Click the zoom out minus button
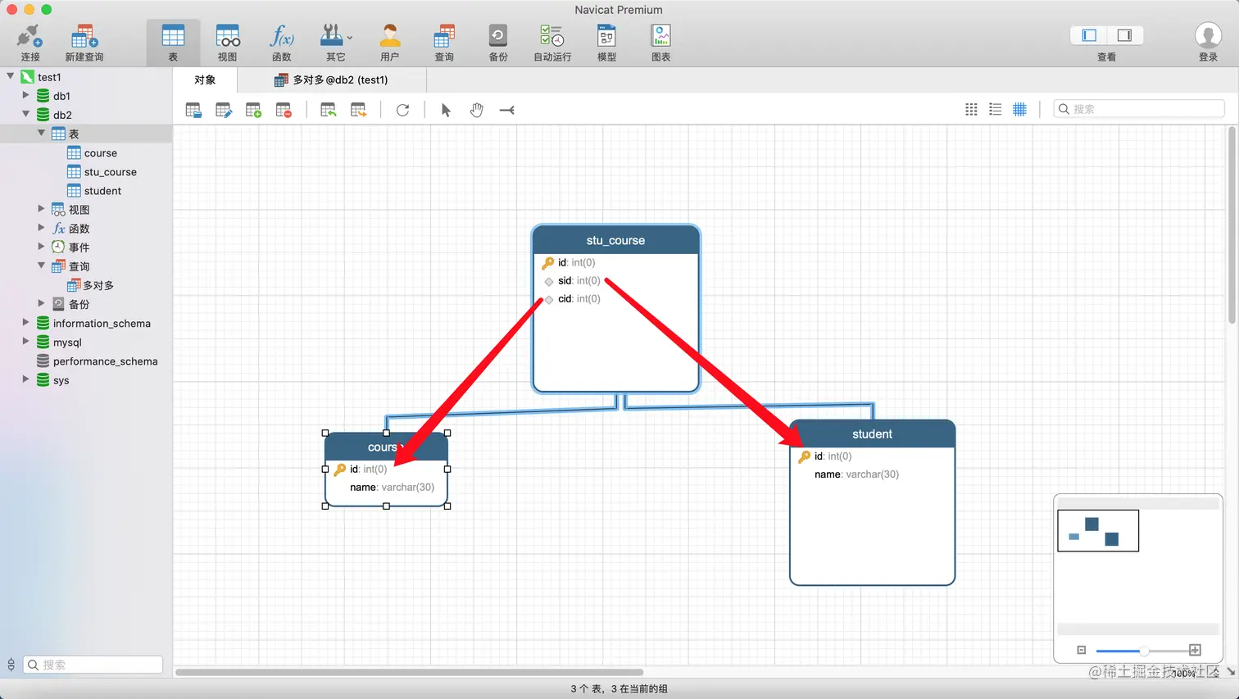 pos(1082,650)
